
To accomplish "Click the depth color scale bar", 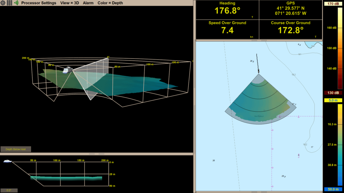I will click(x=340, y=145).
